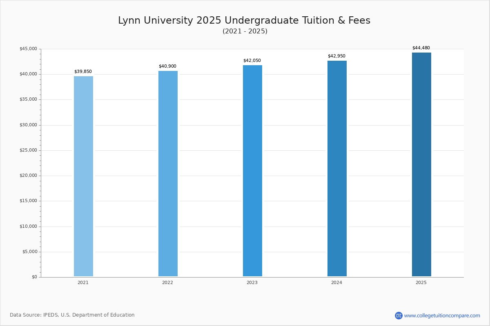The image size is (490, 326).
Task: Click the $39,850 data label
Action: click(x=83, y=72)
